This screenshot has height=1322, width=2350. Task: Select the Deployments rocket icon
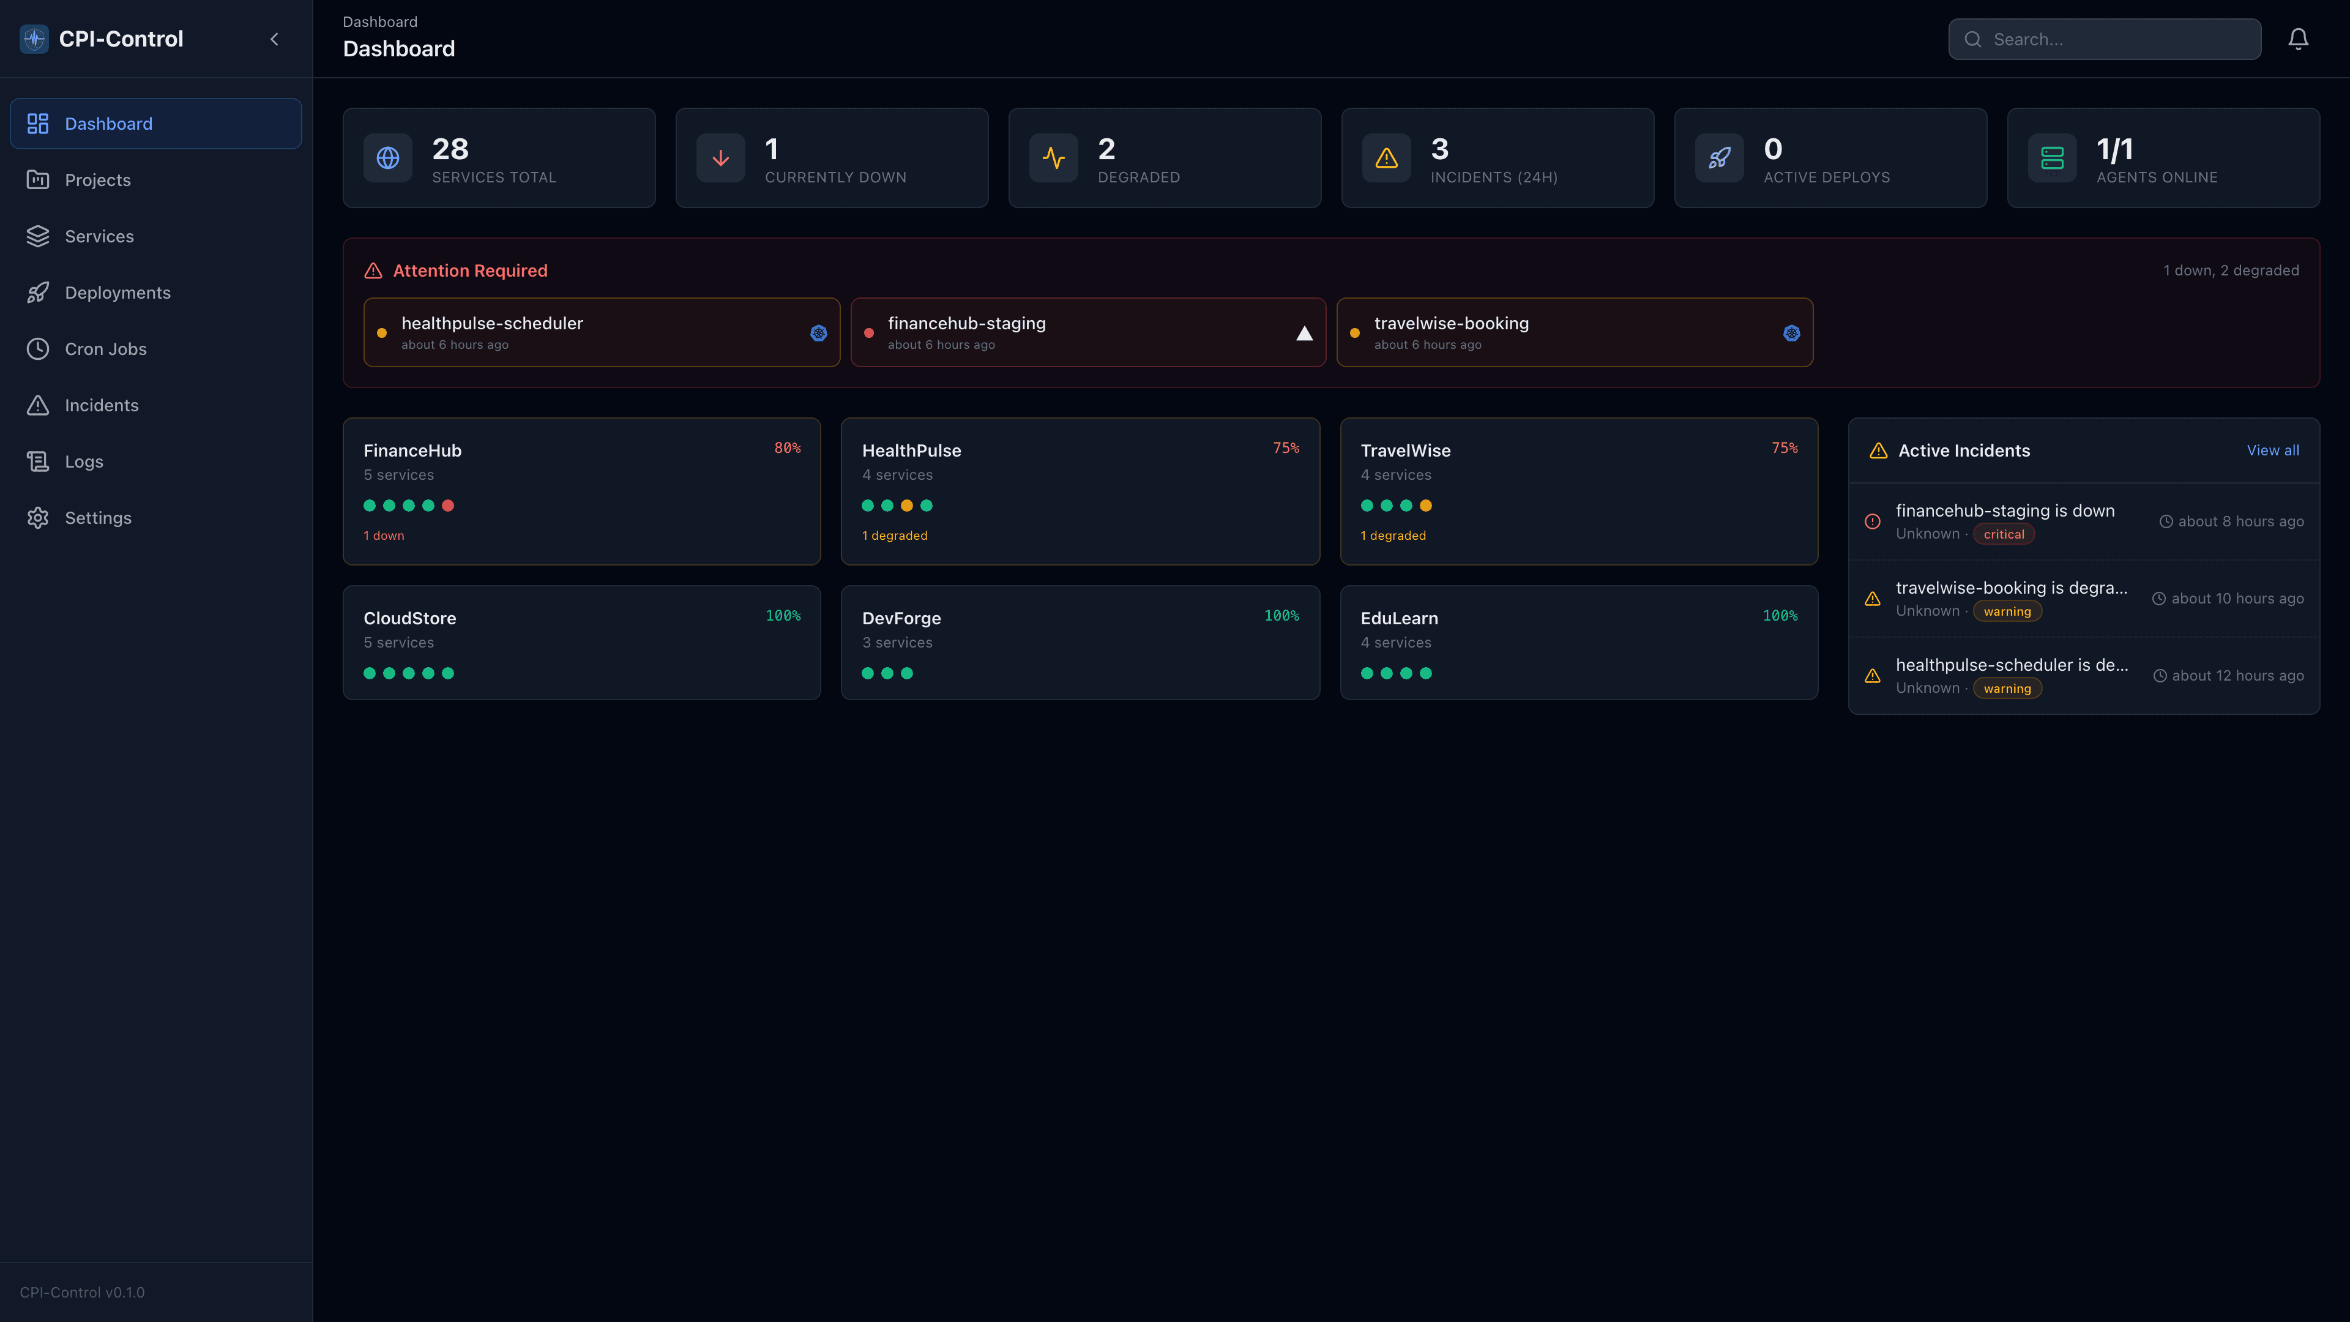pos(37,292)
